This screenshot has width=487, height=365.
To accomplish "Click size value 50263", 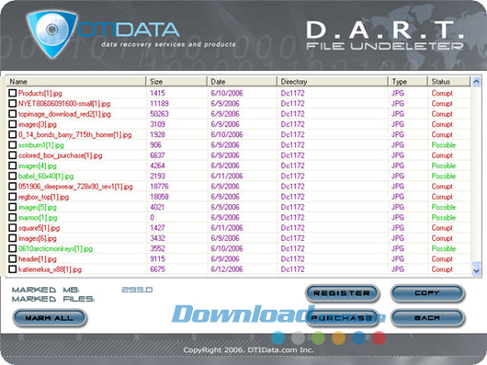I will 159,114.
